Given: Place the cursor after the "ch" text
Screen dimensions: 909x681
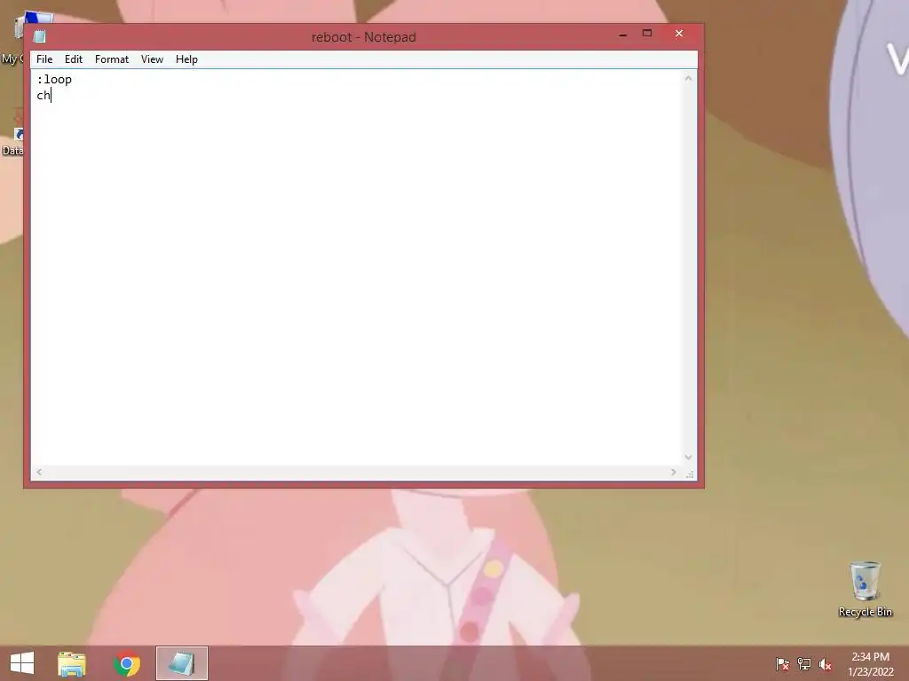Looking at the screenshot, I should [51, 96].
